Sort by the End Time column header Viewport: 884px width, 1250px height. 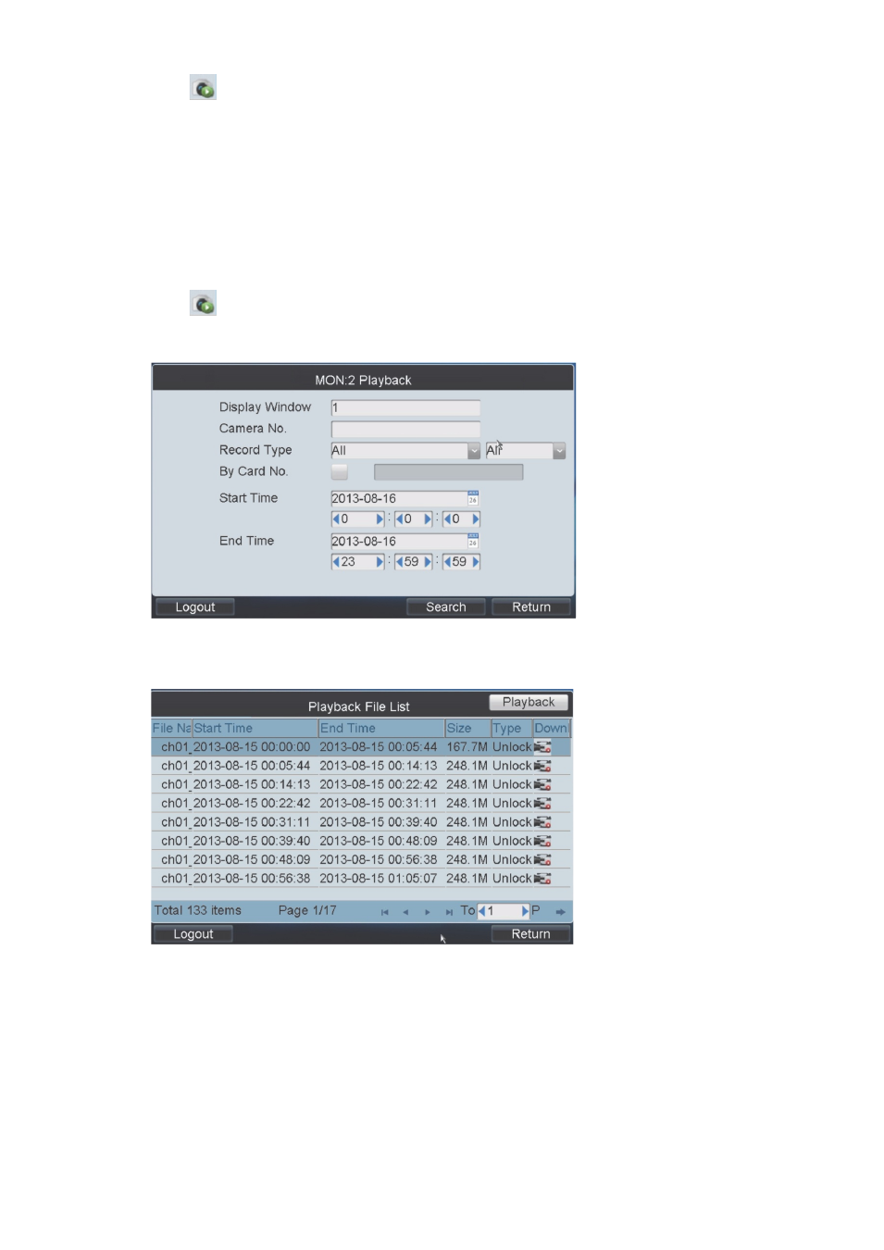coord(381,729)
